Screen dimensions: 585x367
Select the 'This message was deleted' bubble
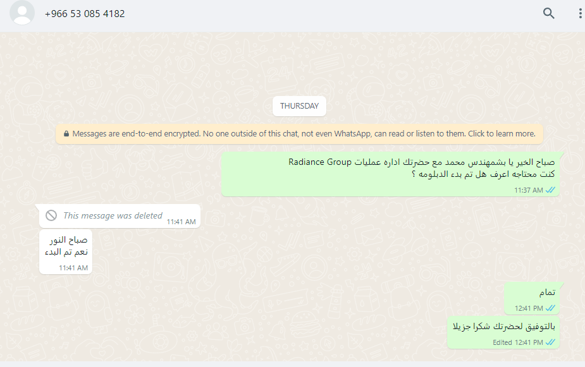[x=120, y=216]
